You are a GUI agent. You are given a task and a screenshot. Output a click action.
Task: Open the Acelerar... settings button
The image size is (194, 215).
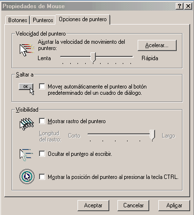[157, 45]
